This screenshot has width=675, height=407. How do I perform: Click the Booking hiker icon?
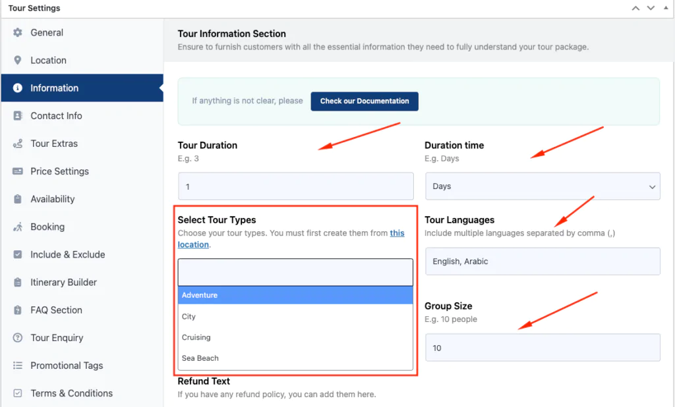18,227
